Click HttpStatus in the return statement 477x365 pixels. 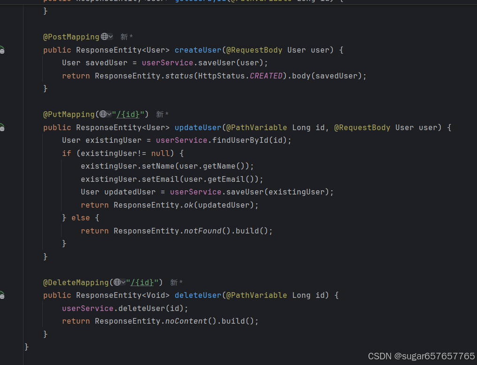click(x=222, y=76)
